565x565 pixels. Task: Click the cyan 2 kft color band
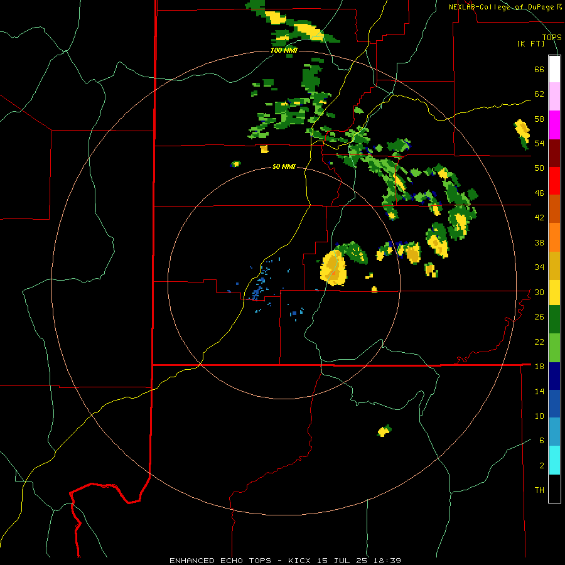pos(554,460)
